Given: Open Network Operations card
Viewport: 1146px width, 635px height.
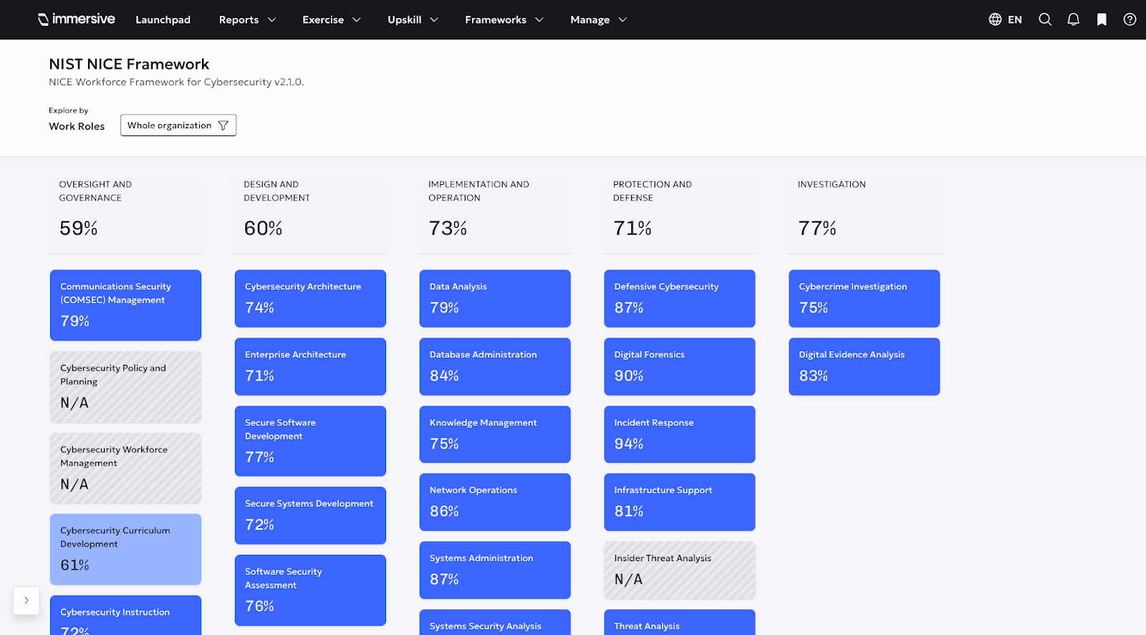Looking at the screenshot, I should [495, 502].
